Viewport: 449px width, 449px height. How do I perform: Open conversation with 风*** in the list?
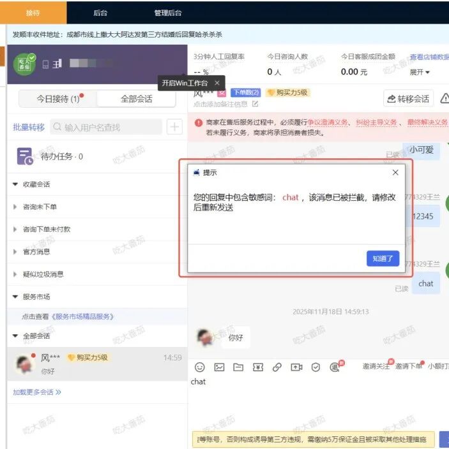click(98, 364)
